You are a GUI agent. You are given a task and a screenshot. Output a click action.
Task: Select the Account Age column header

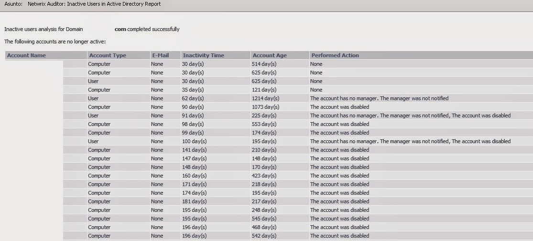coord(270,55)
